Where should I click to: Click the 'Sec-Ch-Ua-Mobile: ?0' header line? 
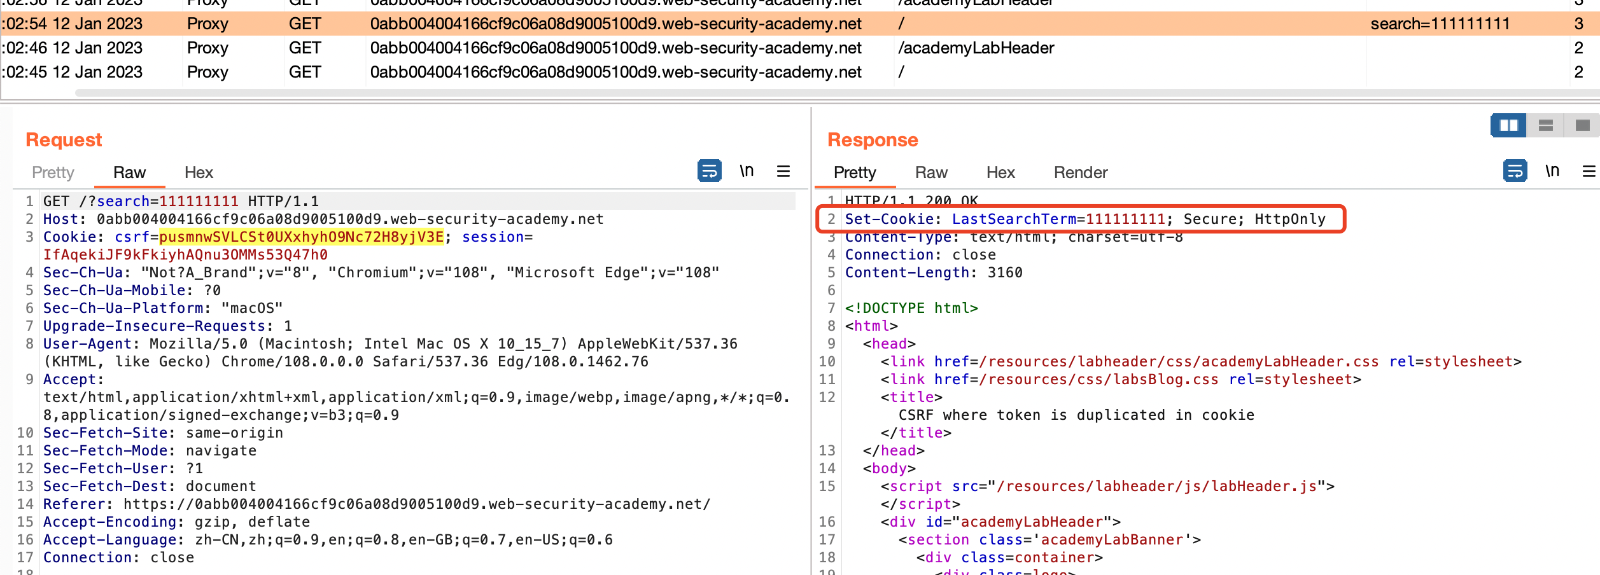tap(132, 290)
